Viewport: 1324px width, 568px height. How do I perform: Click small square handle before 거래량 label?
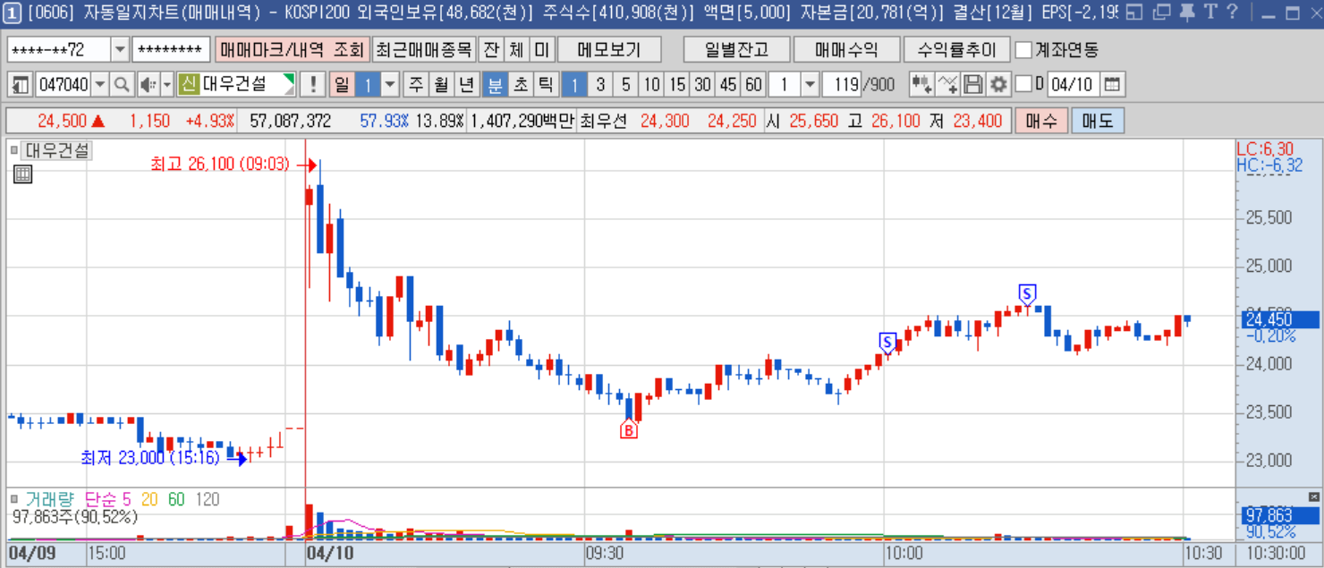14,499
